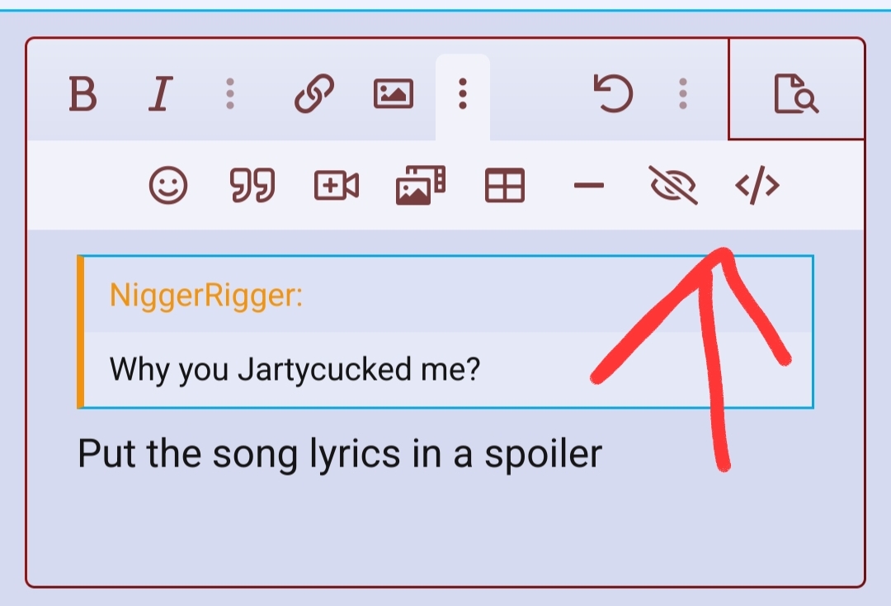Expand more options next to undo

click(x=683, y=94)
